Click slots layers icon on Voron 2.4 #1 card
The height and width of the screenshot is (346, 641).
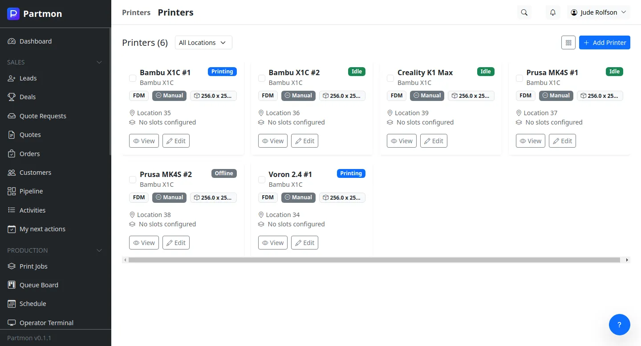(x=261, y=224)
